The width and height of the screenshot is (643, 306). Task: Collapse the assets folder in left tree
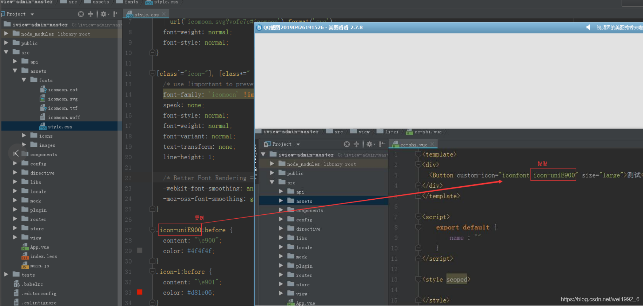click(x=15, y=71)
